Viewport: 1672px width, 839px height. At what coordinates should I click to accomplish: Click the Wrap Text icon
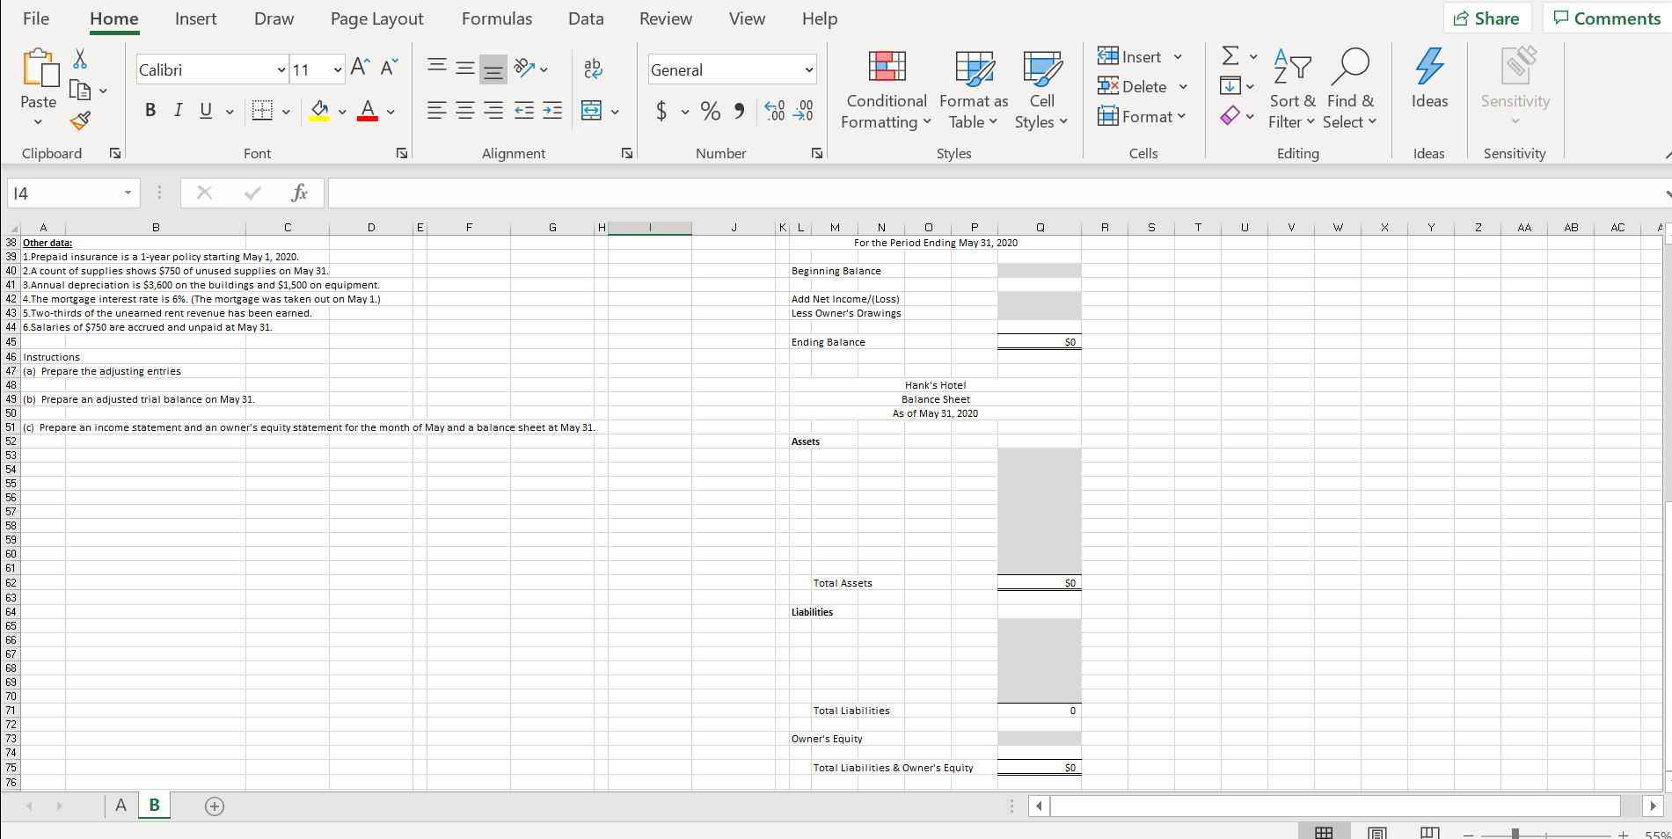594,68
